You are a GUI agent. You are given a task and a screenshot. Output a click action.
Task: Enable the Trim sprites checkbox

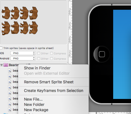coord(1,48)
